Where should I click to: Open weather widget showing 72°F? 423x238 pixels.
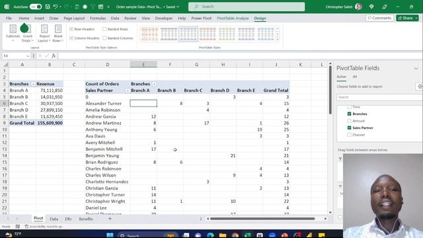(13, 234)
